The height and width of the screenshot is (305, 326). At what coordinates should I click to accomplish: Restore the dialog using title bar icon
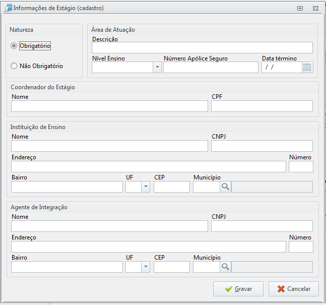click(x=300, y=9)
